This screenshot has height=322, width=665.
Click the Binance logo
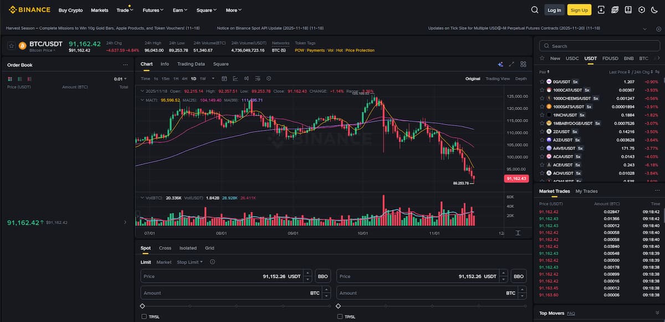[x=29, y=9]
